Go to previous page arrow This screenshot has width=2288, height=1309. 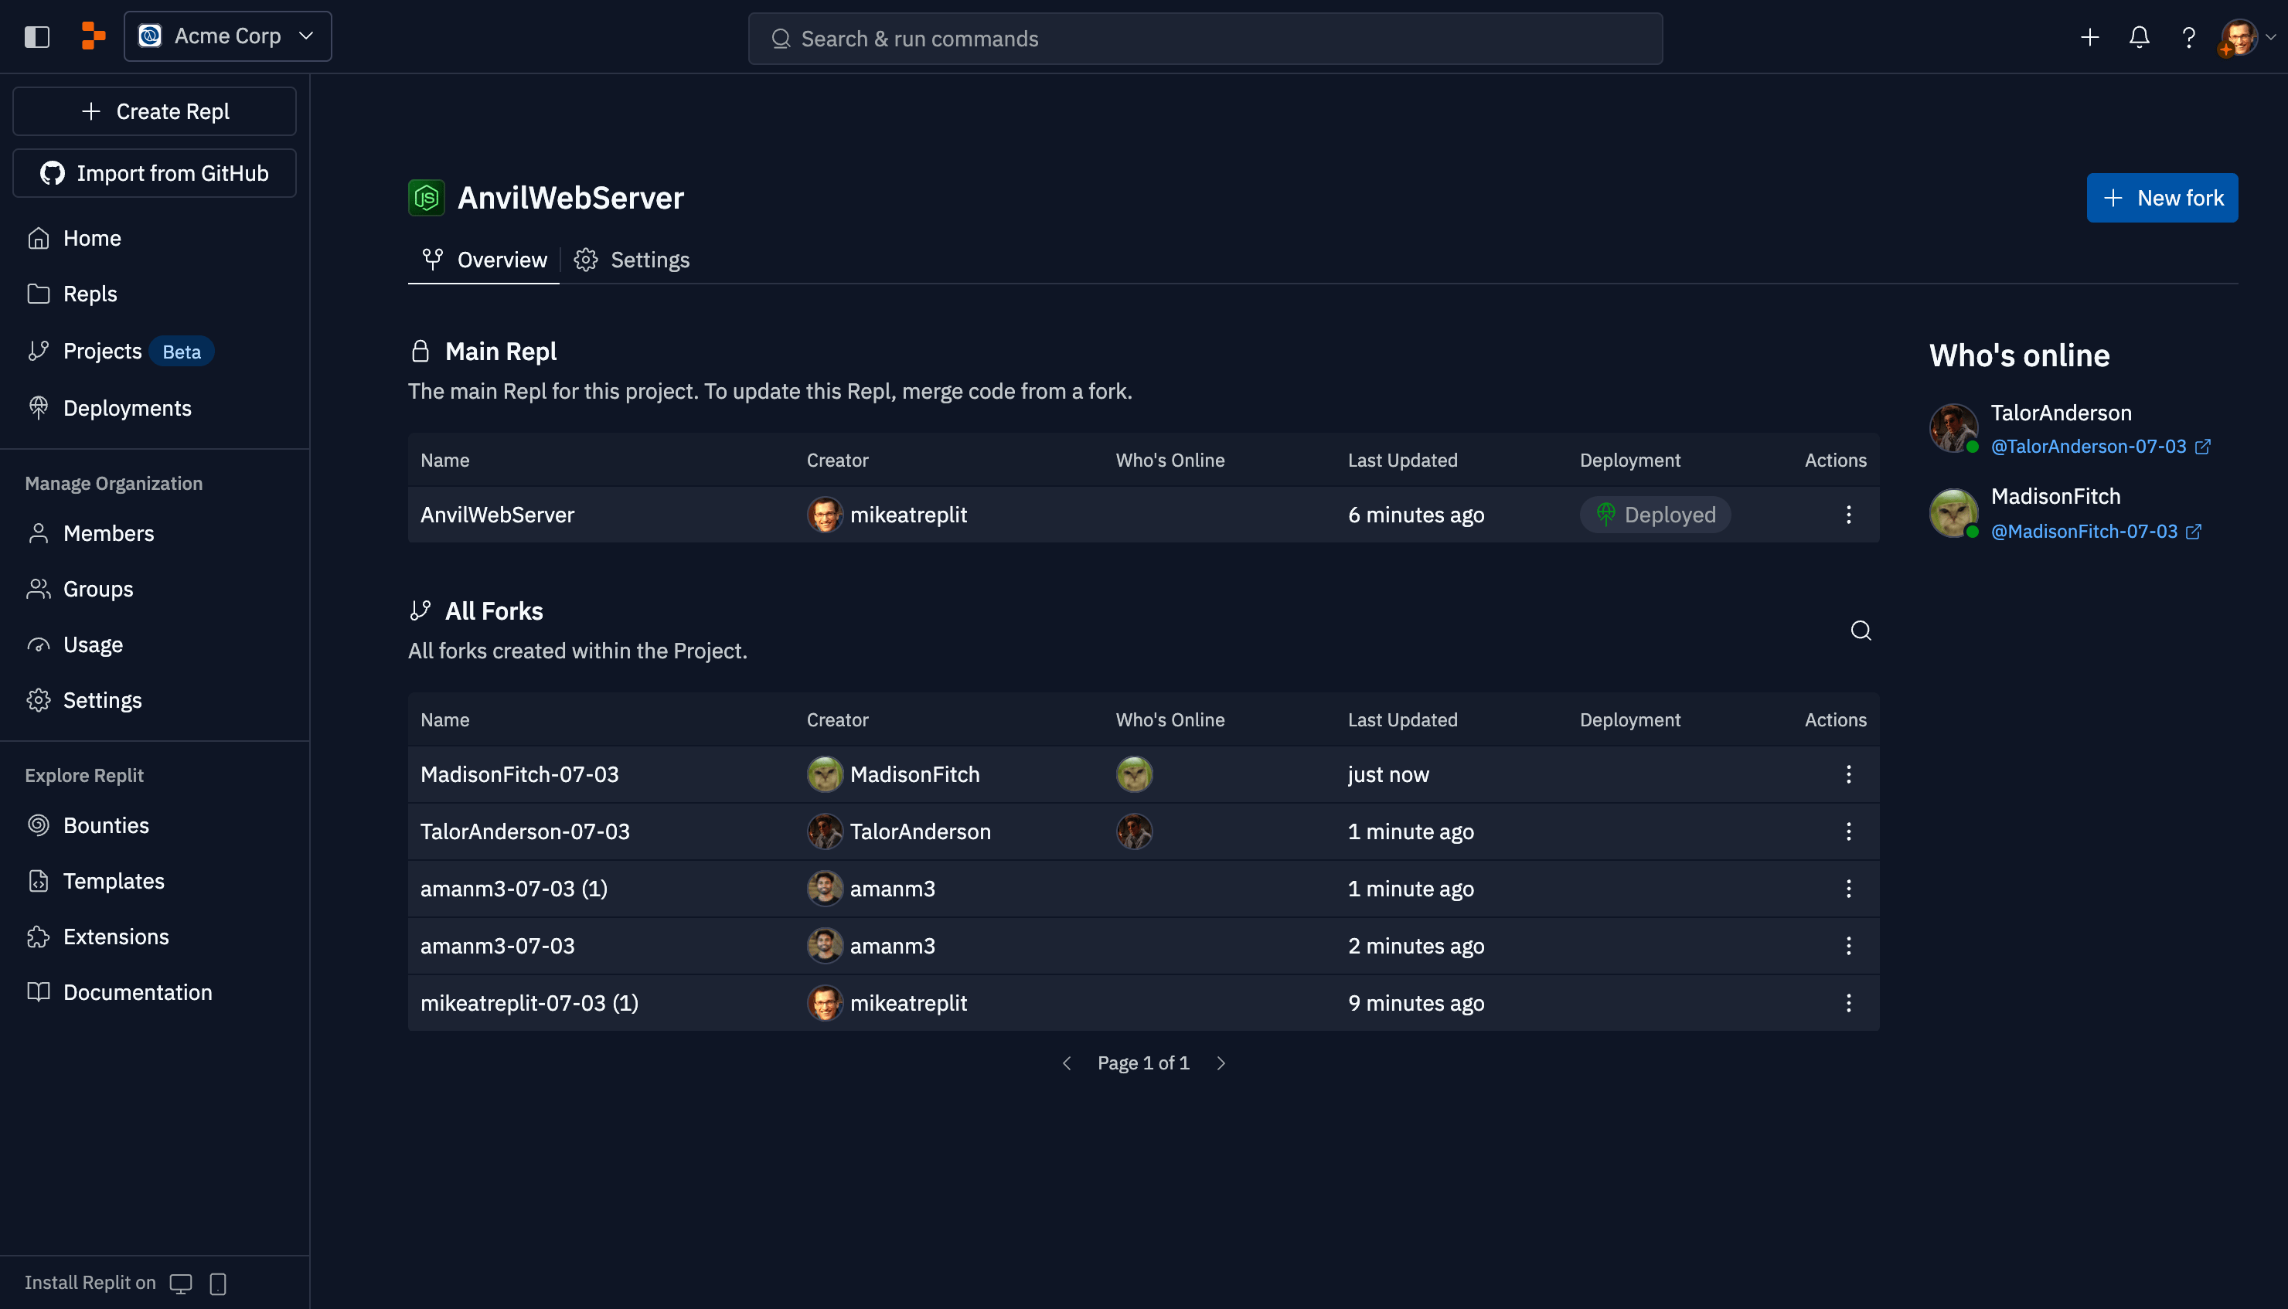tap(1066, 1063)
